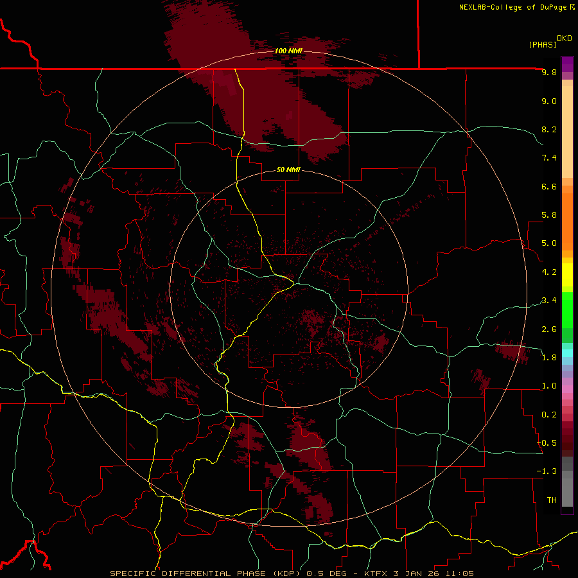Click the 5.8 legend value

pos(549,215)
